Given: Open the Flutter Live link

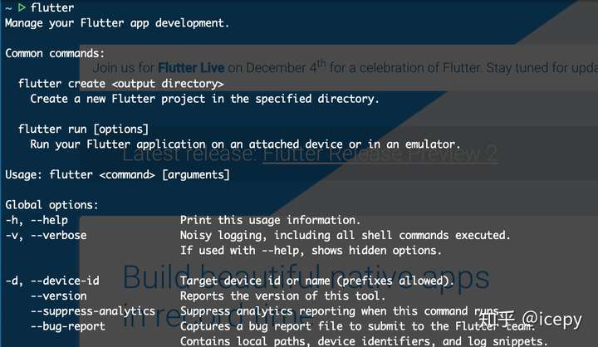Looking at the screenshot, I should click(x=189, y=67).
